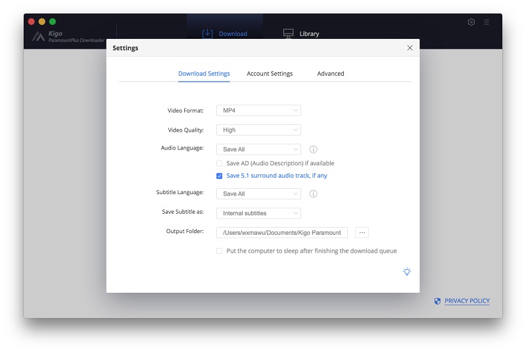Click the lightbulb tips icon
526x352 pixels.
[x=407, y=272]
